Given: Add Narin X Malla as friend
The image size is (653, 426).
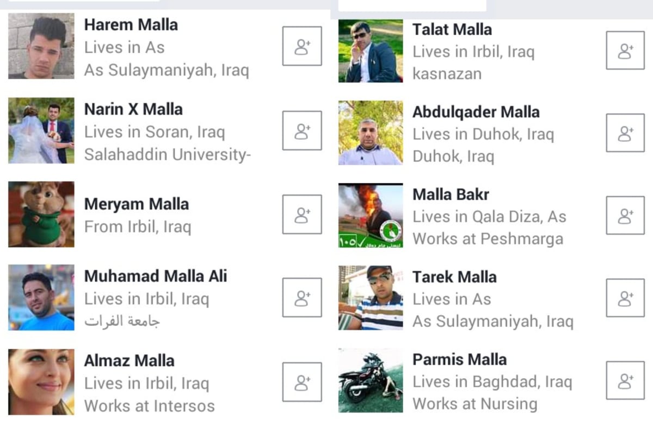Looking at the screenshot, I should click(302, 130).
